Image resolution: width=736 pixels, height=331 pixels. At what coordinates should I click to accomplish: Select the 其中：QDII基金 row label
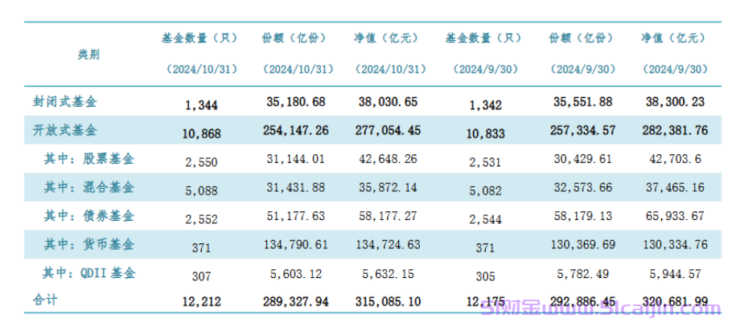click(89, 273)
